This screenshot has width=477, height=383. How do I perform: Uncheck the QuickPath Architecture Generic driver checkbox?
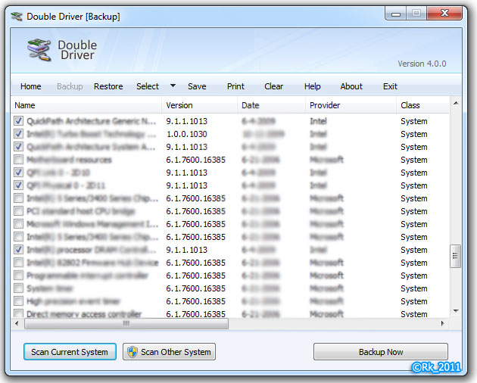(x=18, y=121)
